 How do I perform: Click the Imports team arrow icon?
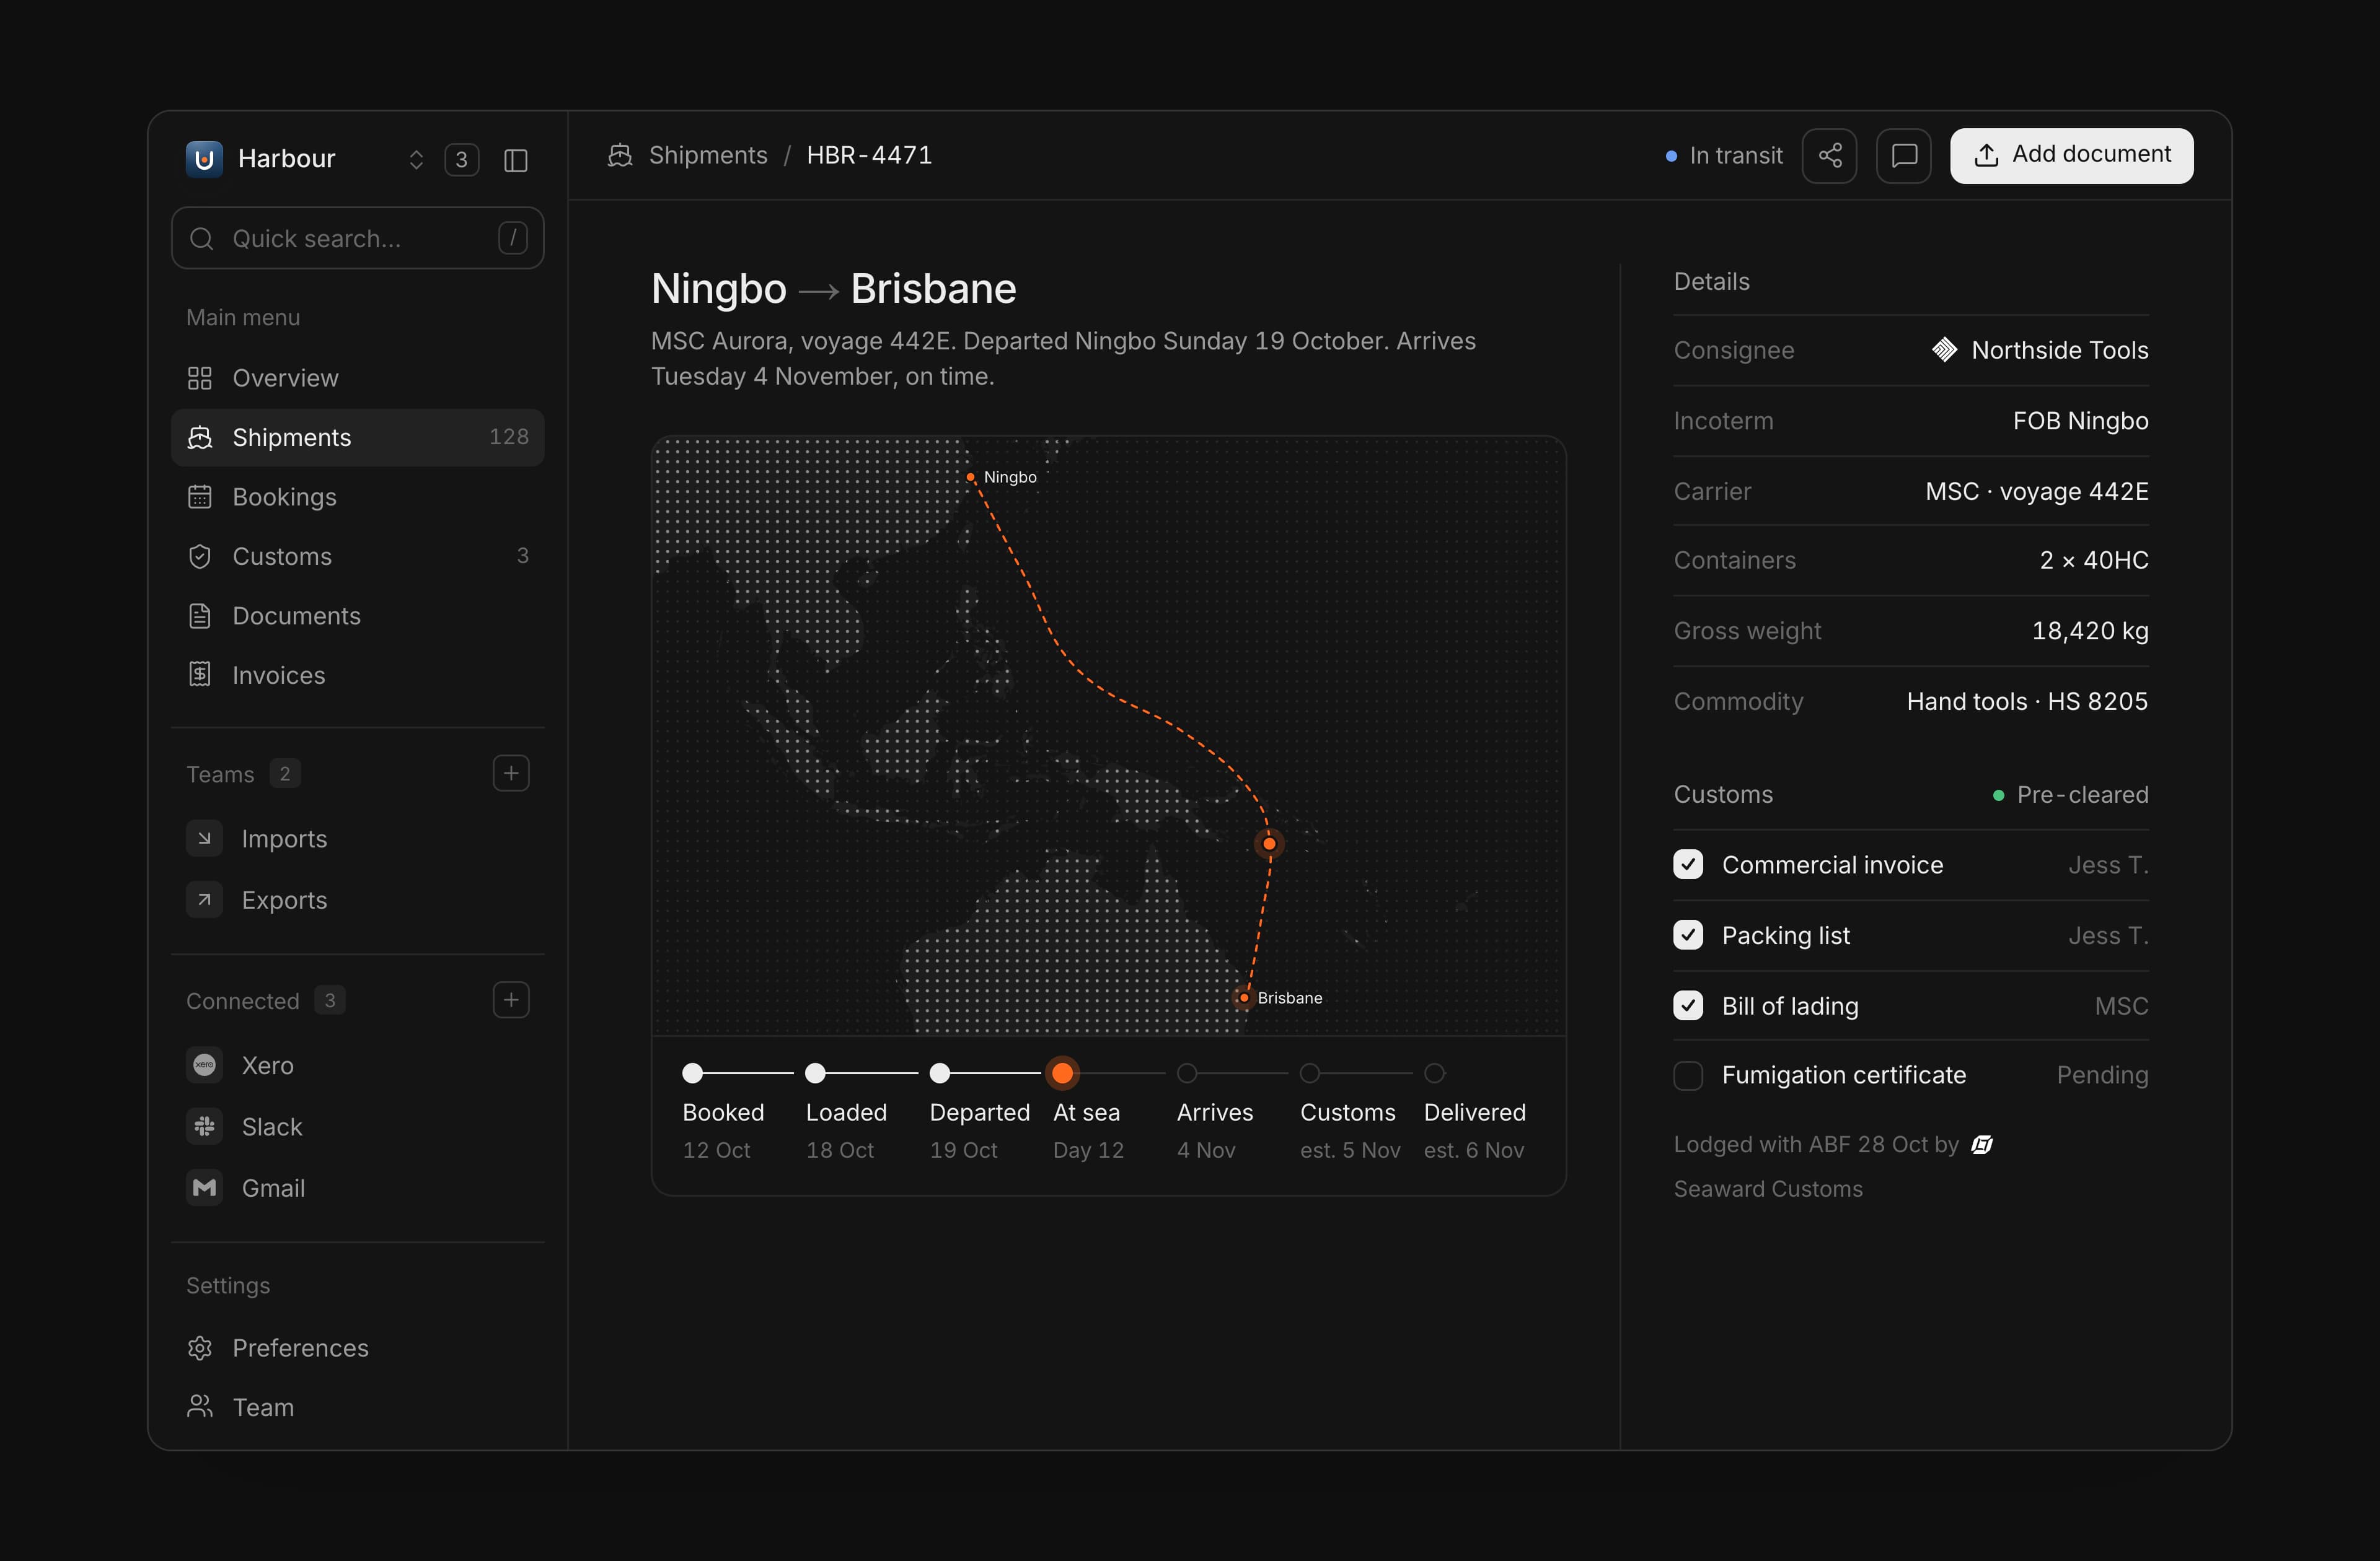pyautogui.click(x=204, y=839)
